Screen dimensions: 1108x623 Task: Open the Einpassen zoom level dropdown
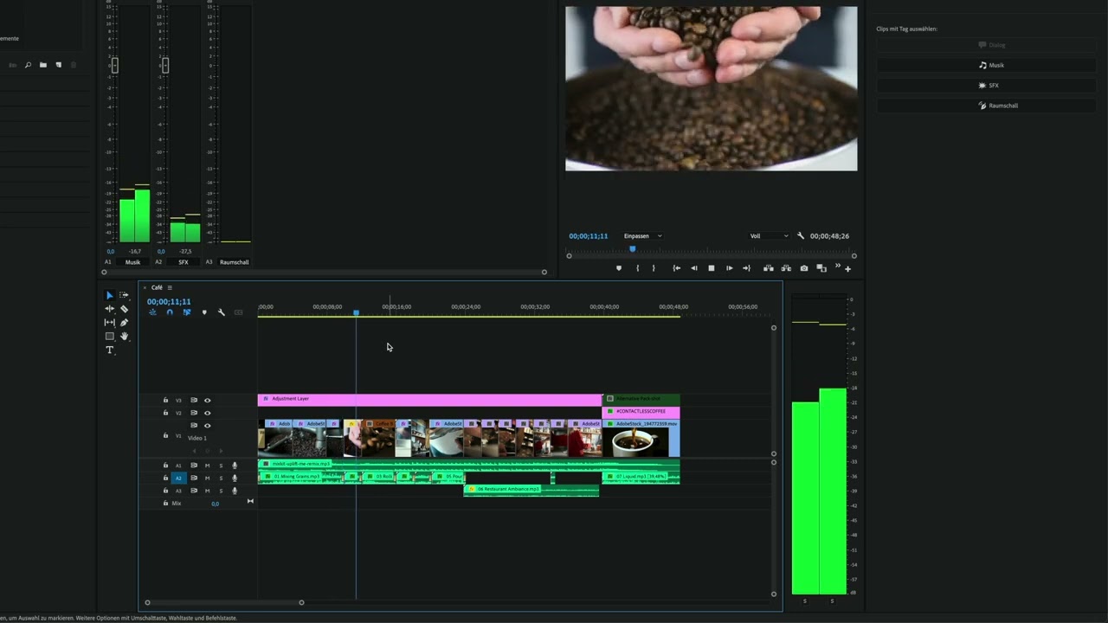(x=643, y=236)
